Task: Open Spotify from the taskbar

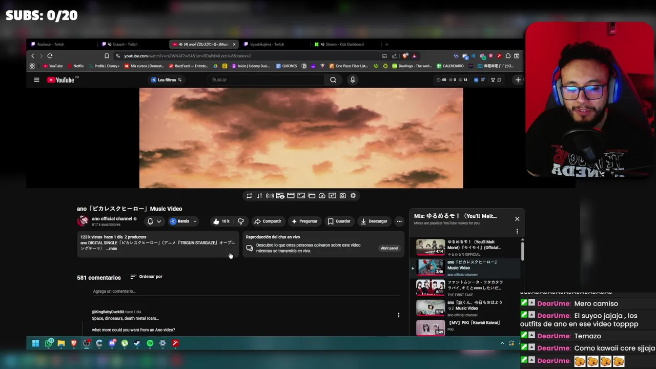Action: [150, 343]
